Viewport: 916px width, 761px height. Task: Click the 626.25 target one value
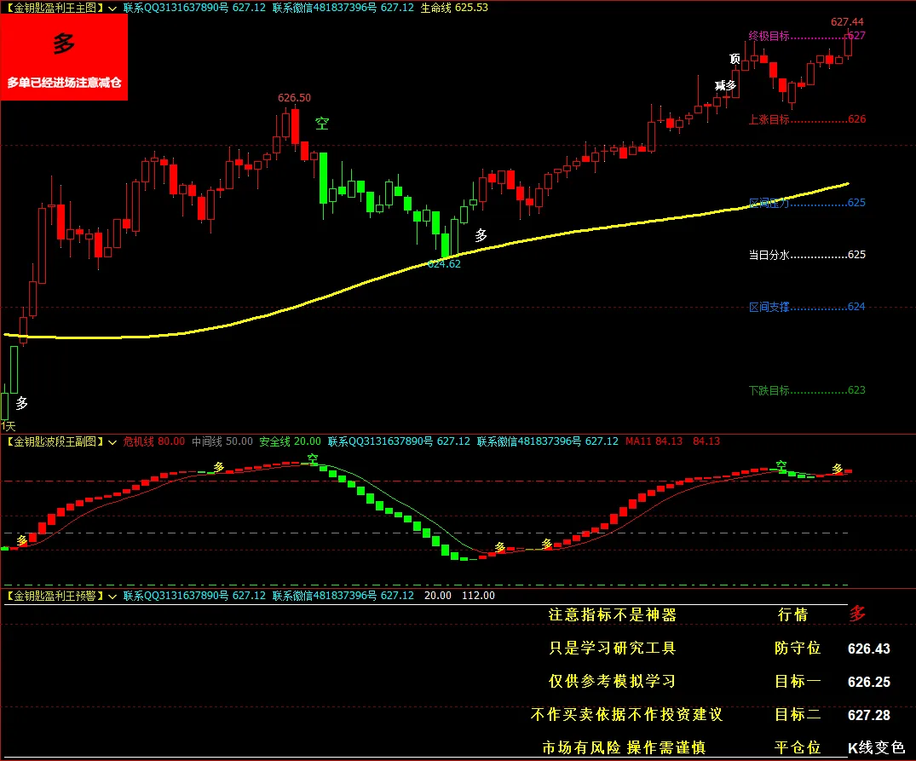(x=868, y=682)
